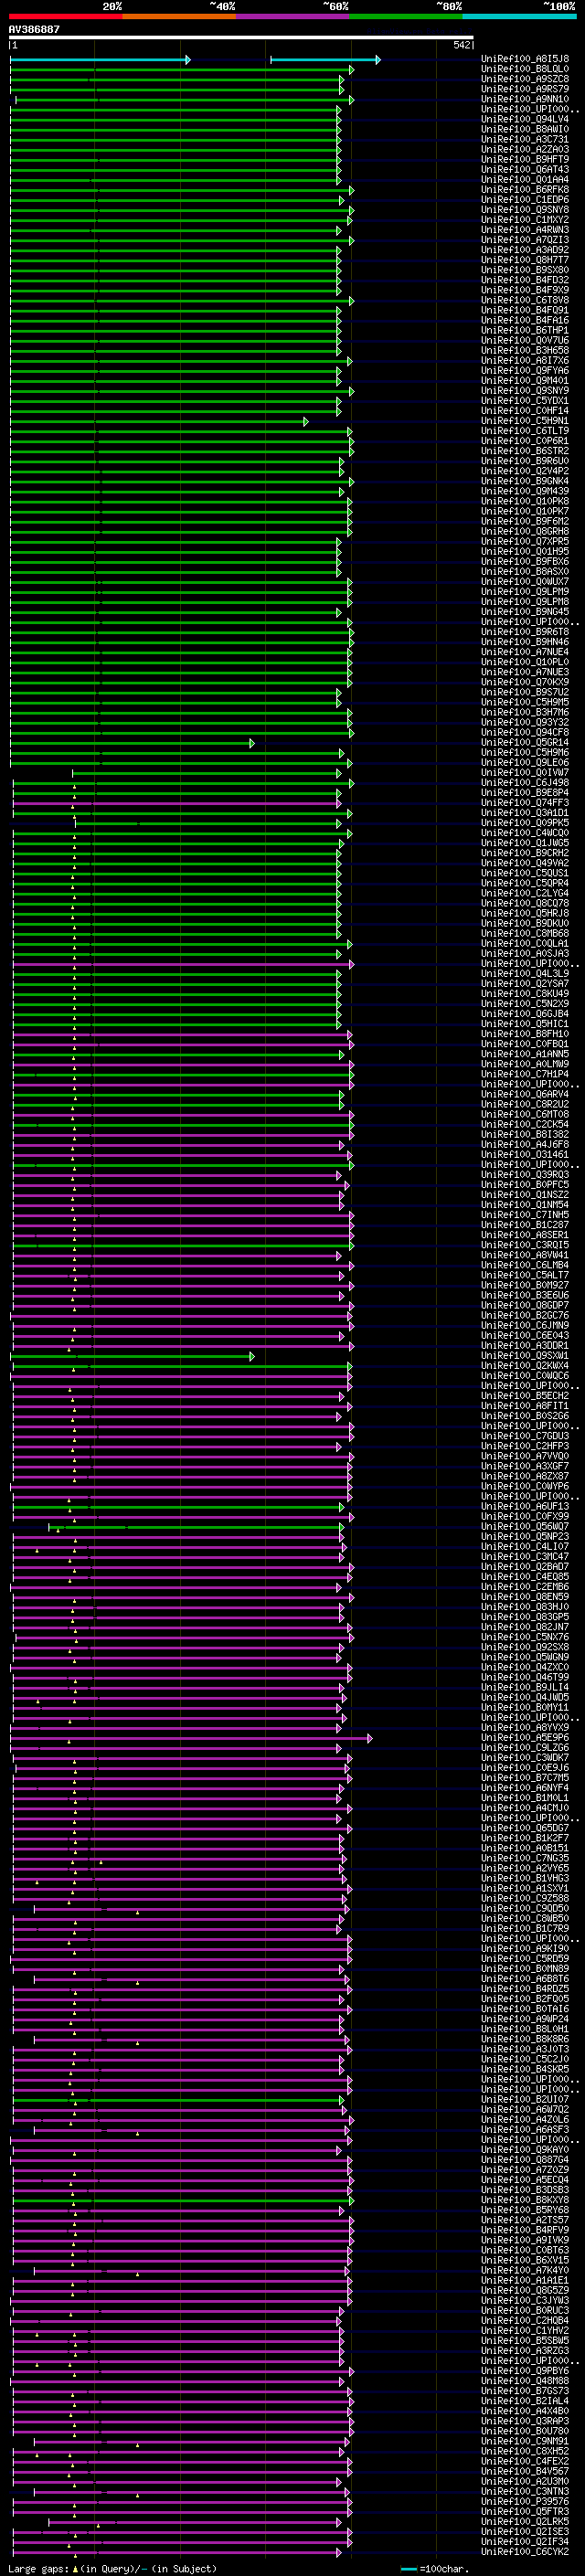Select the UniRef100_A9SZC8 hit label
This screenshot has width=585, height=2576.
[525, 79]
